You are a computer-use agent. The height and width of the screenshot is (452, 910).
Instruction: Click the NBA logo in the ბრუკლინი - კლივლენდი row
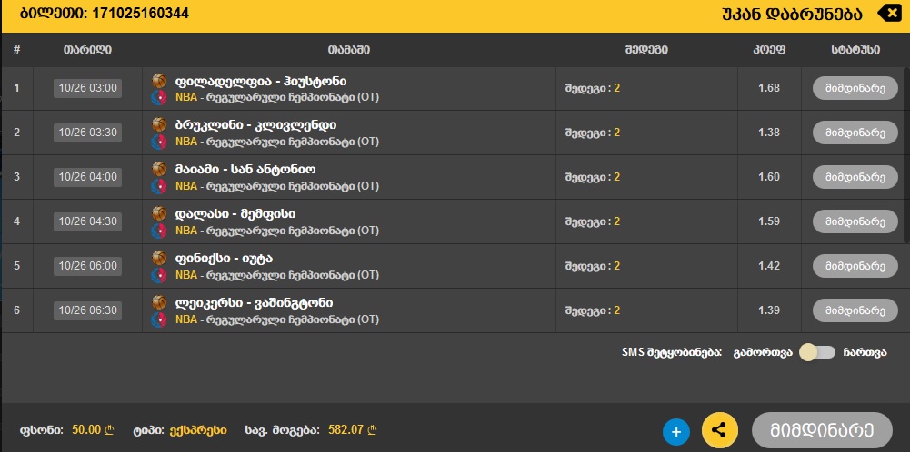point(158,142)
